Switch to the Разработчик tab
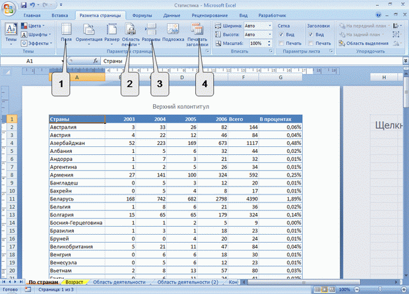 click(272, 15)
